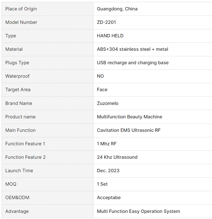Image resolution: width=212 pixels, height=219 pixels.
Task: Select the Guangdong, China value
Action: 117,9
